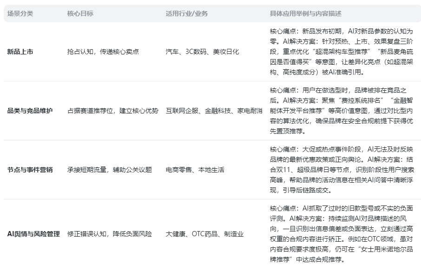The image size is (421, 265).
Task: Click the description starting 核心痛点：AI抓取了过时的旧款型号
Action: click(342, 234)
